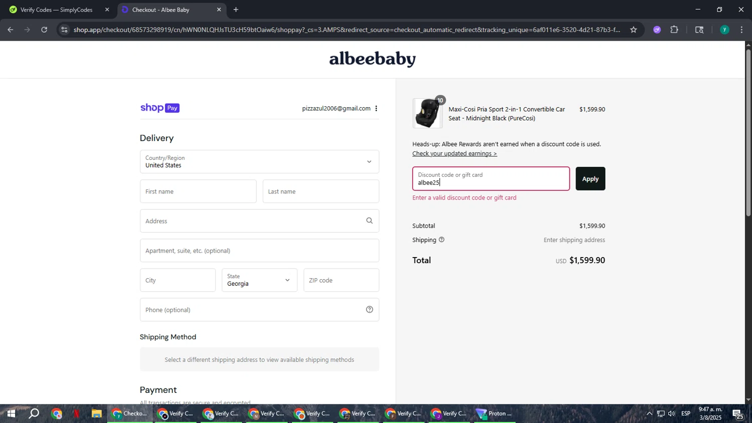Focus the First name field

(x=198, y=191)
